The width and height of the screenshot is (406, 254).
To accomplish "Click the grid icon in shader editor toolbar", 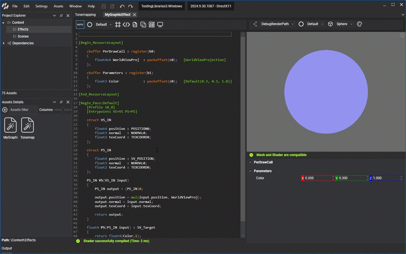I will coord(118,25).
